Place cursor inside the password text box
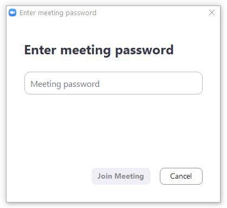This screenshot has height=208, width=227. (x=113, y=83)
